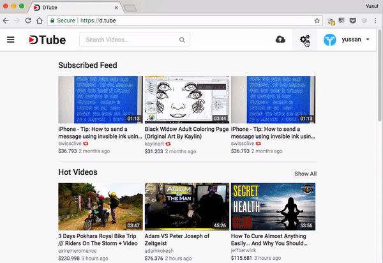Go back with browser back arrow
Screen dimensions: 383x263
tap(6, 20)
